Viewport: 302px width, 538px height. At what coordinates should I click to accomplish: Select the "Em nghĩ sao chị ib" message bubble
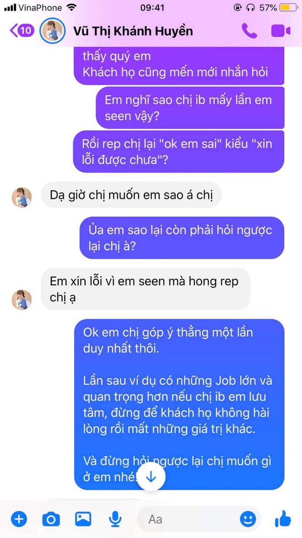(190, 108)
